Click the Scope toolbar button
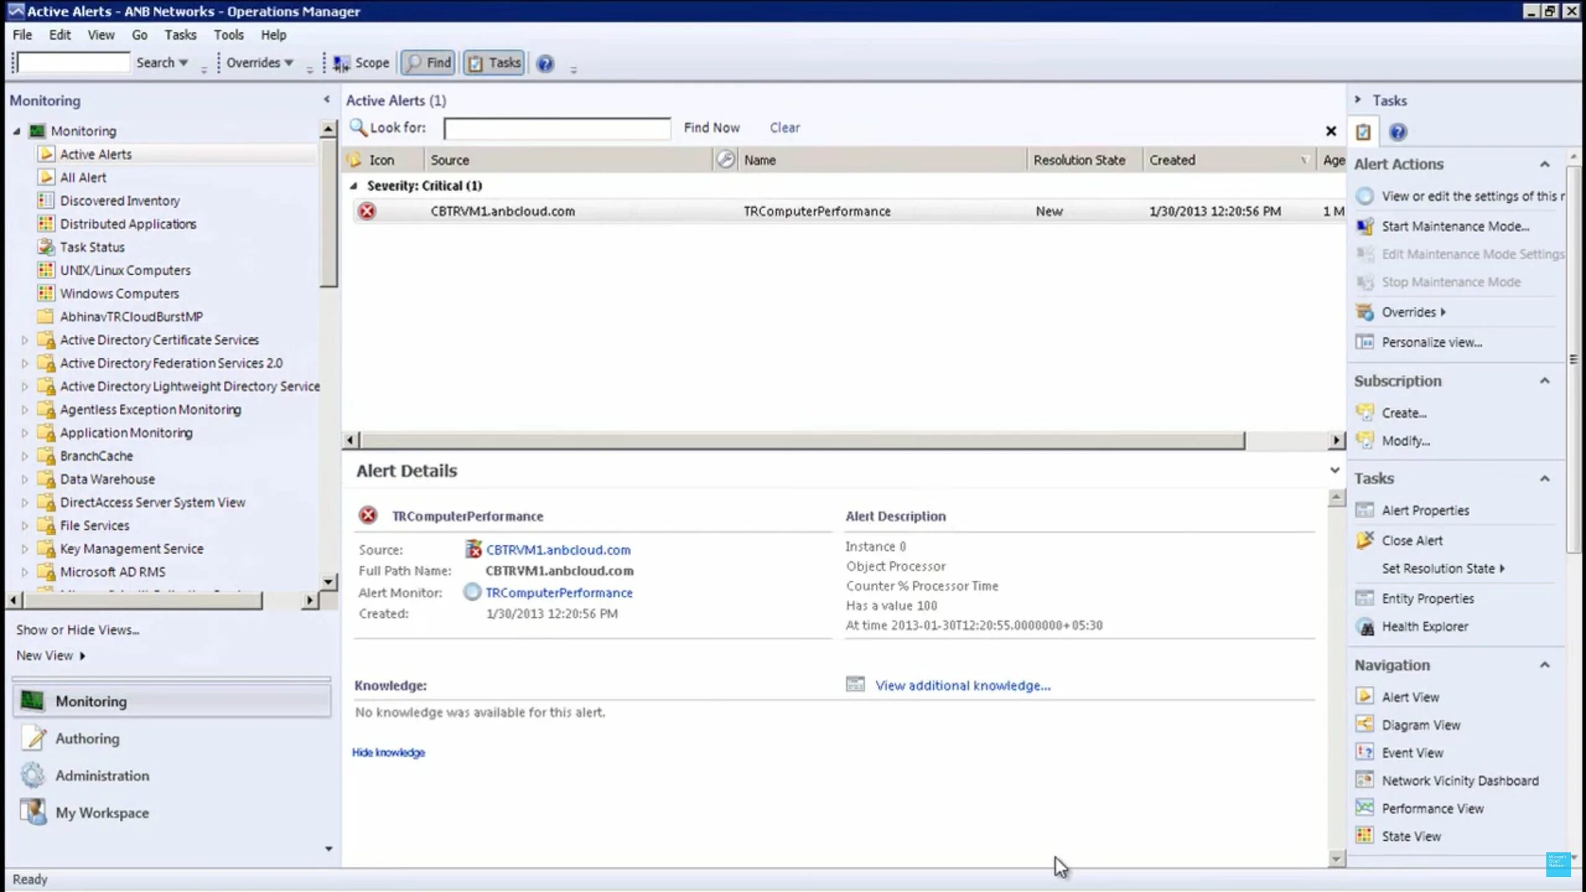This screenshot has height=892, width=1586. (362, 62)
